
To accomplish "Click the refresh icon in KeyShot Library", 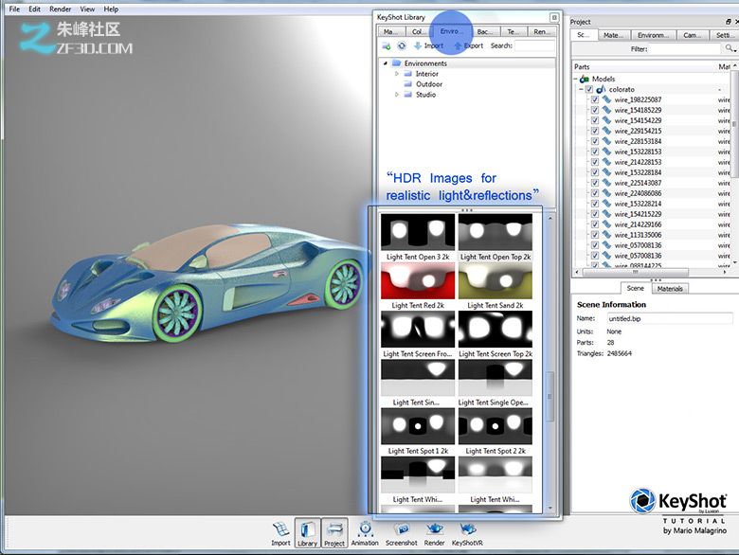I will coord(402,45).
